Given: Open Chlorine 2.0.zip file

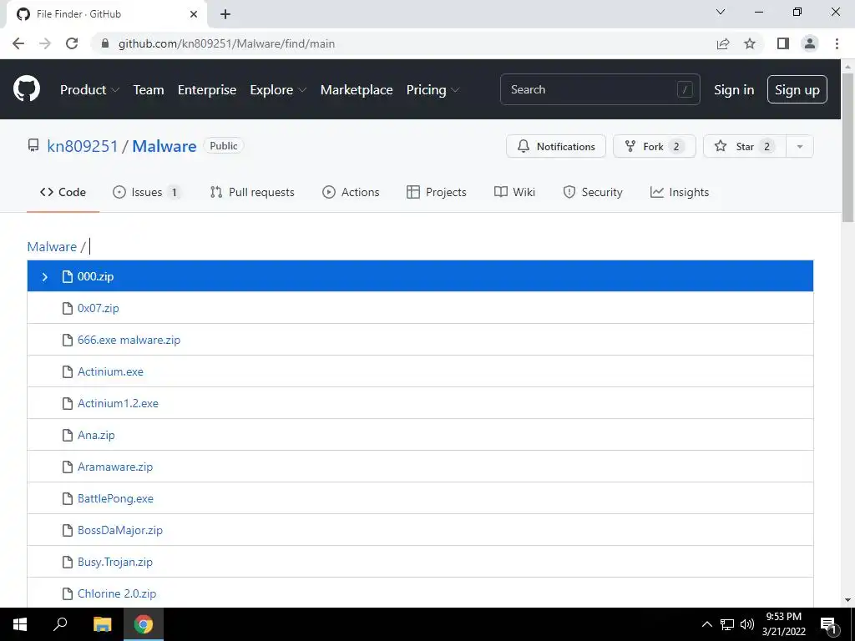Looking at the screenshot, I should (117, 593).
